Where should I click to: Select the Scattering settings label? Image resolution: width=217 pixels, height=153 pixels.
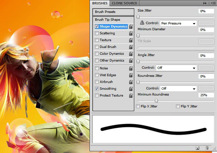click(x=107, y=33)
